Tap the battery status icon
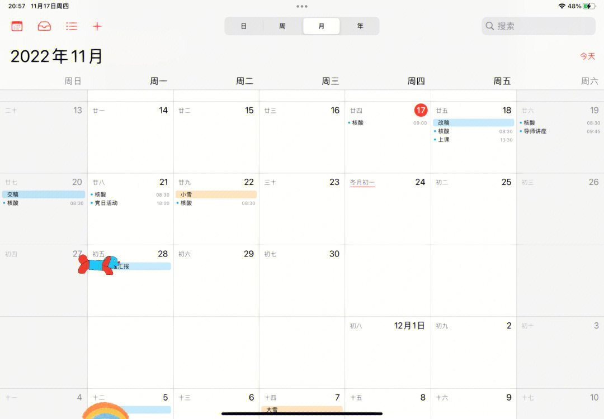Screen dimensions: 604x419 [589, 6]
